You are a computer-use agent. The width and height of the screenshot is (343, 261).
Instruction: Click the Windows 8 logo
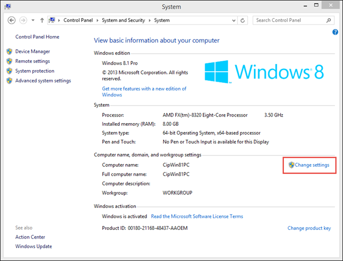pyautogui.click(x=264, y=72)
